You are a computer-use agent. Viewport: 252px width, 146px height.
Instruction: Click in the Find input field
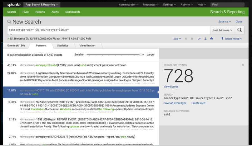click(x=227, y=5)
